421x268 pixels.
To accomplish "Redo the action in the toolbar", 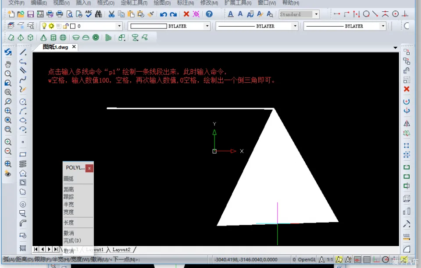I will coord(173,14).
